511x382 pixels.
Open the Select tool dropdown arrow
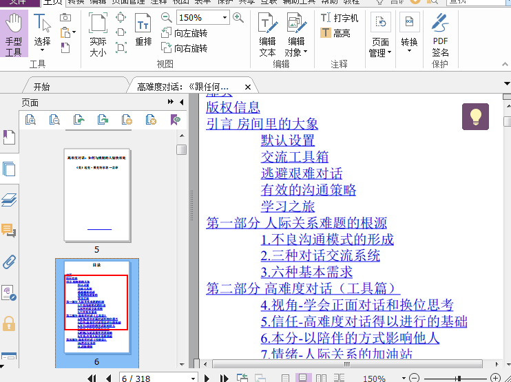click(43, 50)
